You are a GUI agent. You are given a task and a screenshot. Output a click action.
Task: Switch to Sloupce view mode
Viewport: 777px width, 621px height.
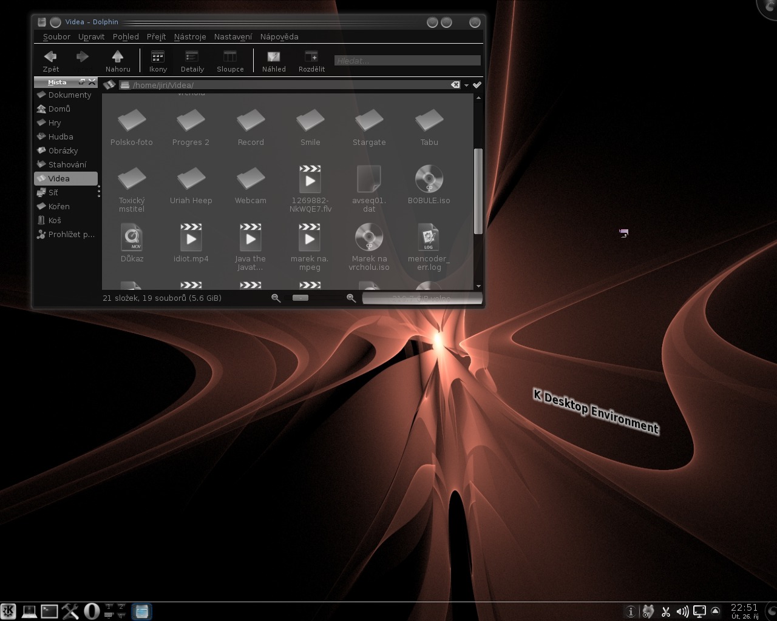click(x=230, y=61)
